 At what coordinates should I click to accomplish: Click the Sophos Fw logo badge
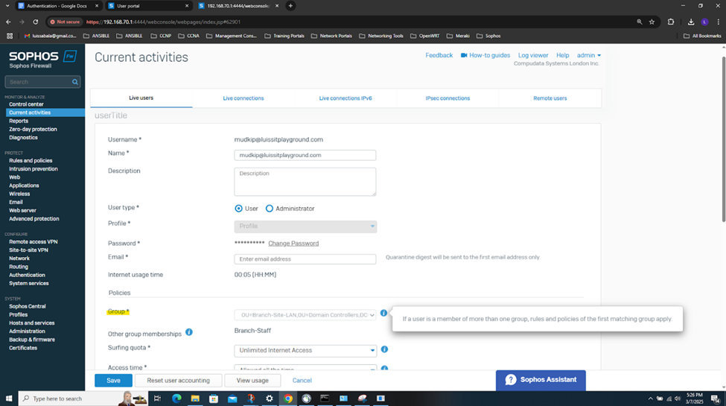[x=70, y=56]
